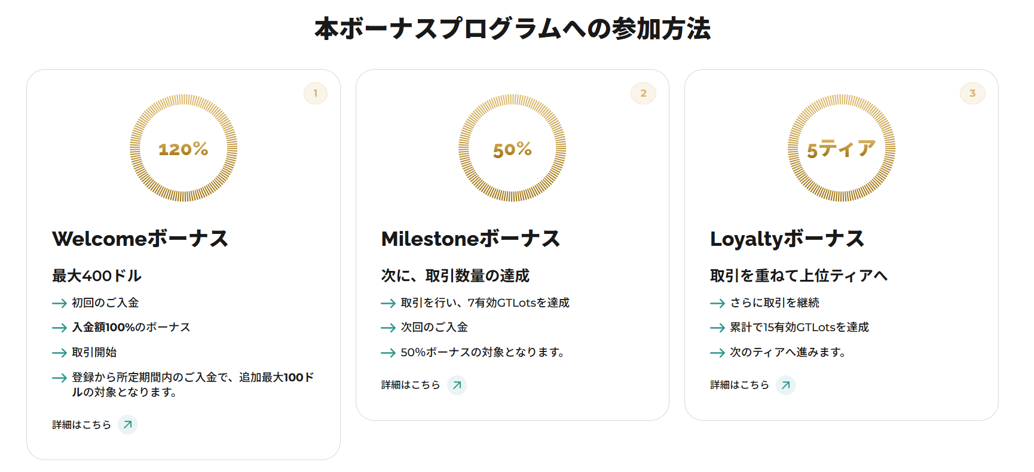Click the Loyaltyボーナス heading
Image resolution: width=1034 pixels, height=472 pixels.
[787, 239]
